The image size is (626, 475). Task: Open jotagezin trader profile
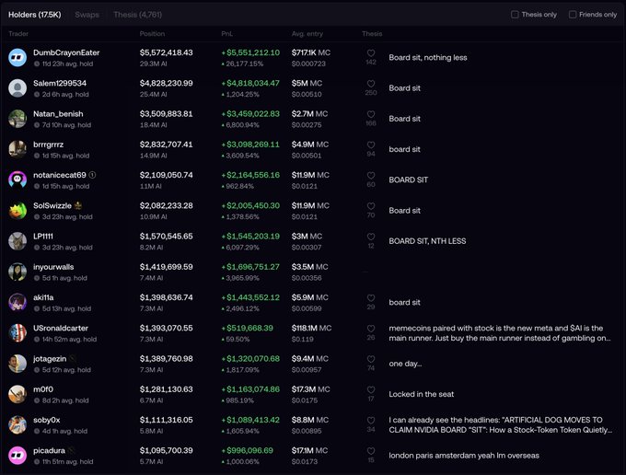point(50,359)
